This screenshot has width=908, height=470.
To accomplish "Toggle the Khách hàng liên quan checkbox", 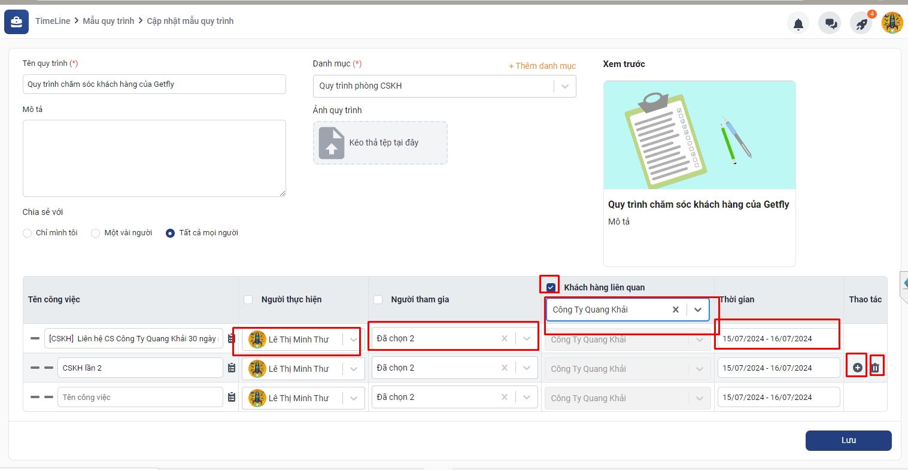I will [x=551, y=287].
